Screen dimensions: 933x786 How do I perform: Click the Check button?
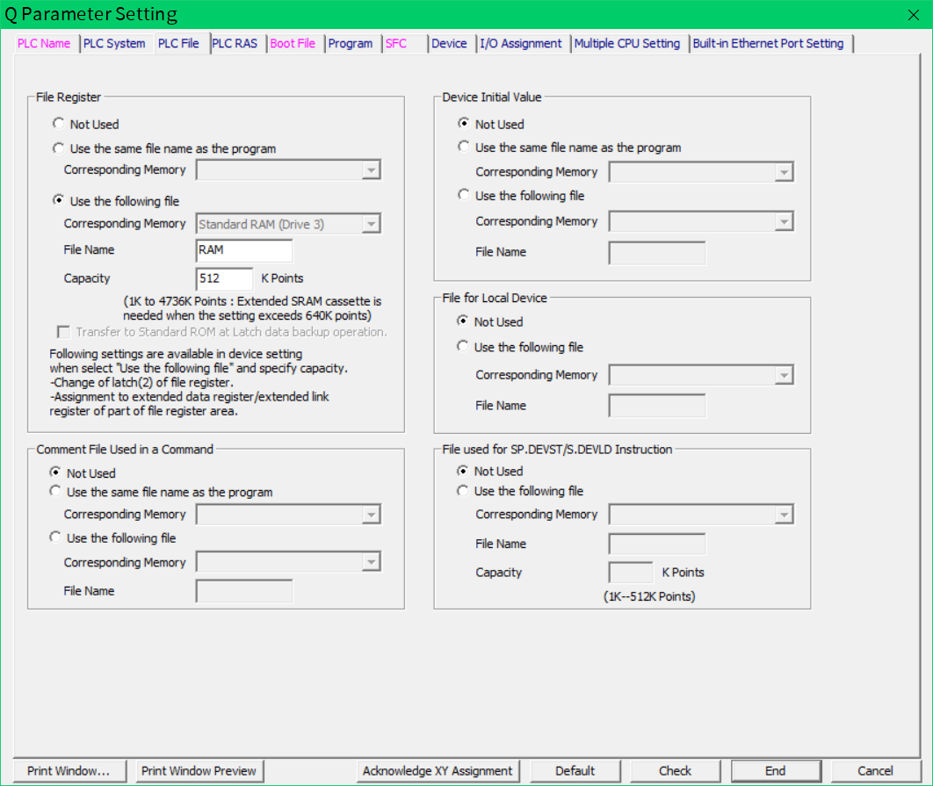click(675, 771)
